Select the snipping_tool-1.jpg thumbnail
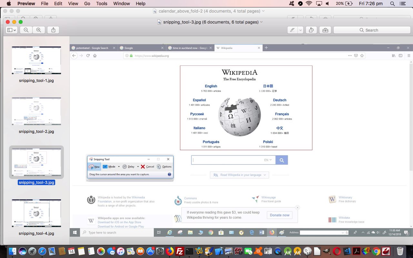 [x=36, y=60]
